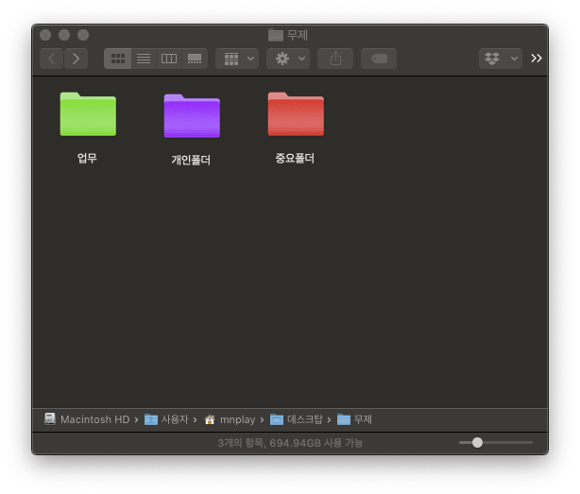Minimize the Finder window

point(64,35)
